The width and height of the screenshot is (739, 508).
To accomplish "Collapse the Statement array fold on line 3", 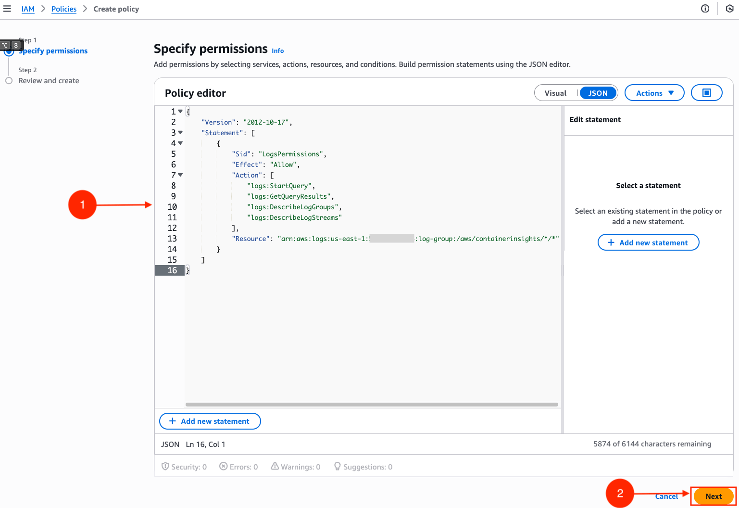I will 180,132.
